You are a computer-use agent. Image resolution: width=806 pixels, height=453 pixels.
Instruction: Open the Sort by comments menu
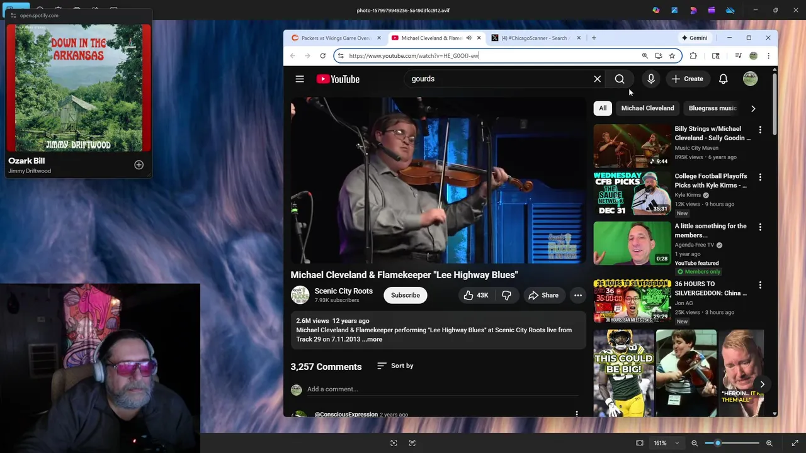tap(395, 366)
